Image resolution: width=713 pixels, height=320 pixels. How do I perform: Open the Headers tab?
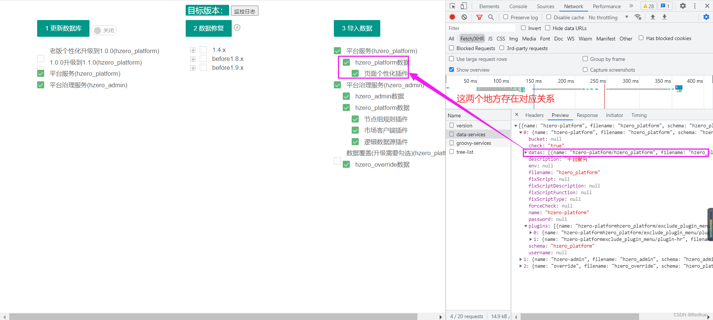(x=534, y=115)
